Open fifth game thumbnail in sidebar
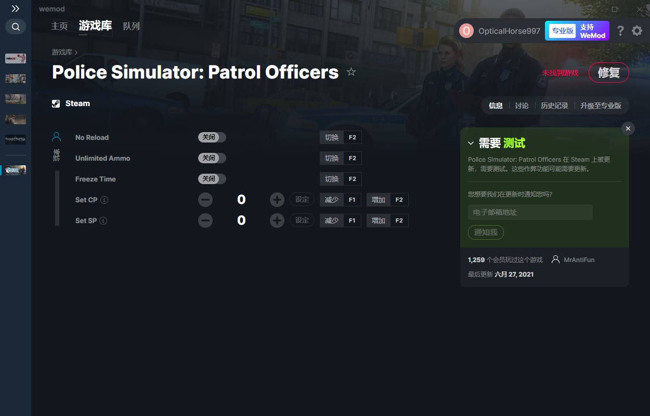The height and width of the screenshot is (416, 650). [16, 139]
